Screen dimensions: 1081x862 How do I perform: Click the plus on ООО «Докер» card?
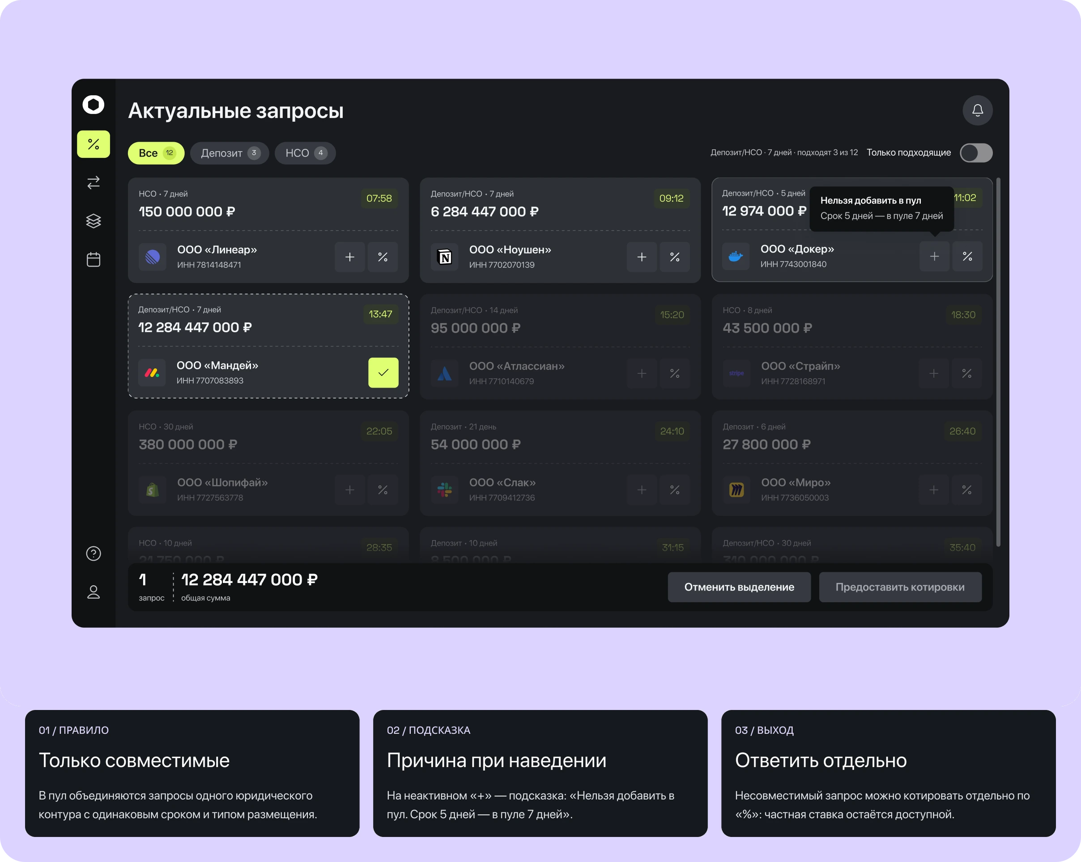click(934, 257)
